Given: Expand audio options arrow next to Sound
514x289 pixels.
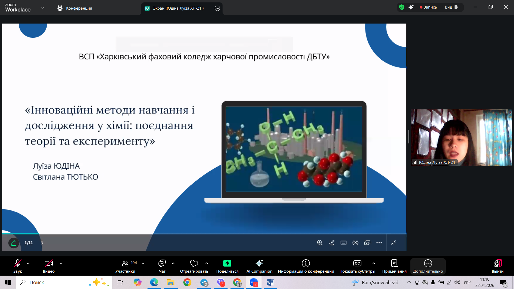Looking at the screenshot, I should tap(28, 263).
